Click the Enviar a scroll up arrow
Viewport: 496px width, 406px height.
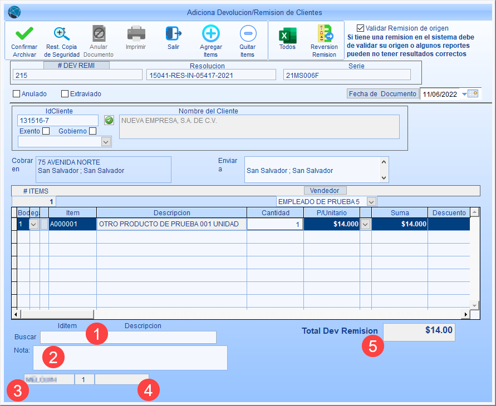point(384,162)
